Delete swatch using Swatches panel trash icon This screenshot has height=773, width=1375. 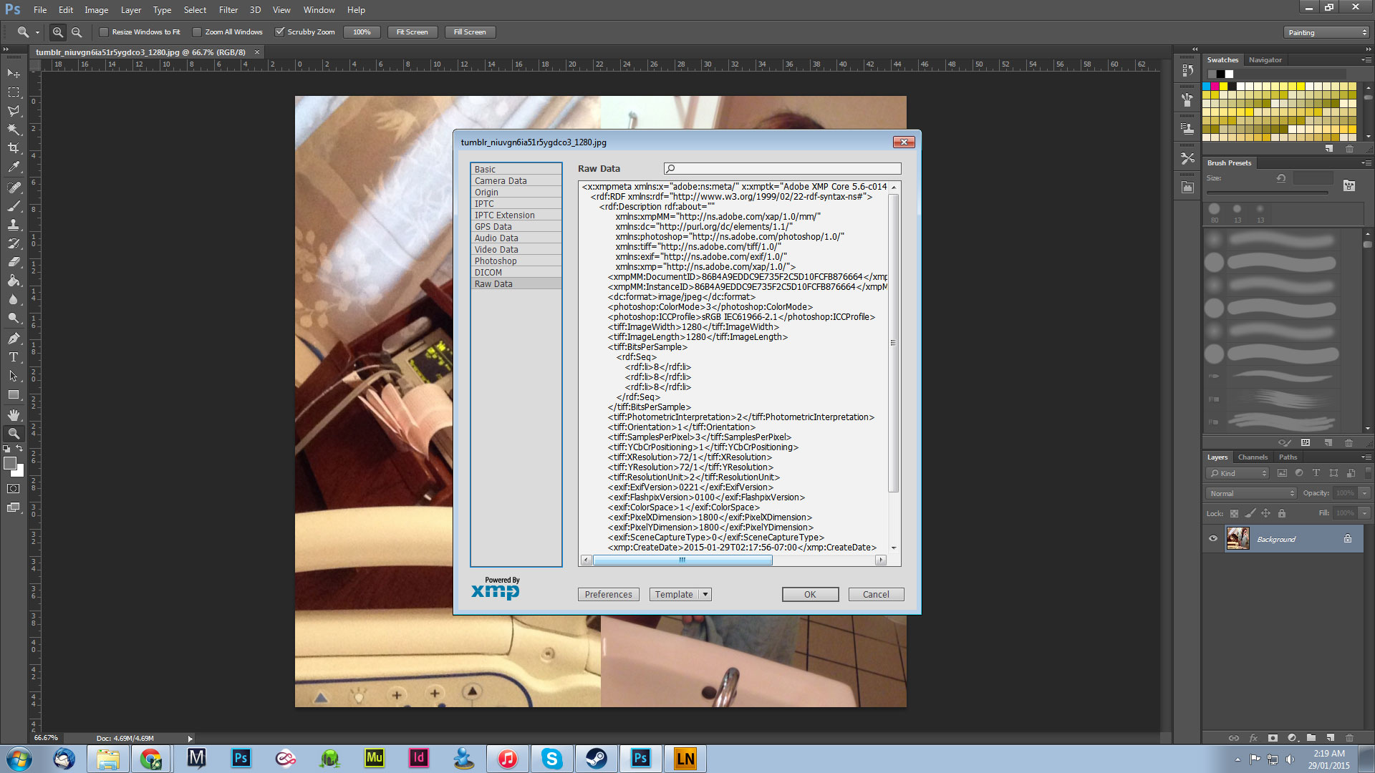pyautogui.click(x=1349, y=149)
